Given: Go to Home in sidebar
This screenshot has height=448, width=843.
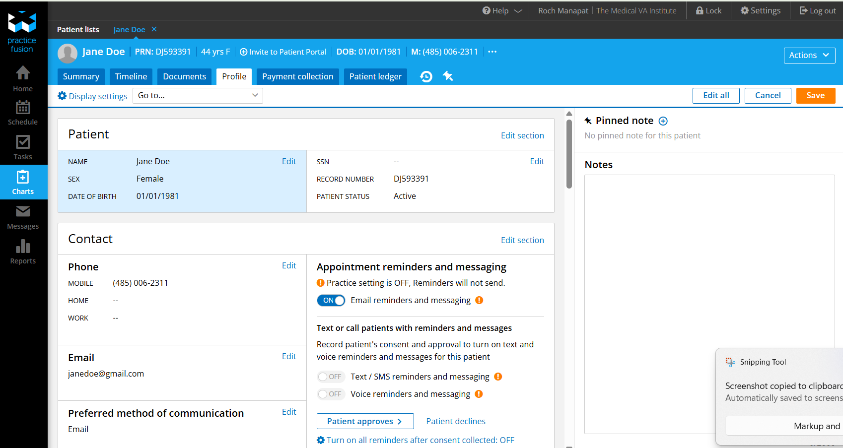Looking at the screenshot, I should 23,79.
